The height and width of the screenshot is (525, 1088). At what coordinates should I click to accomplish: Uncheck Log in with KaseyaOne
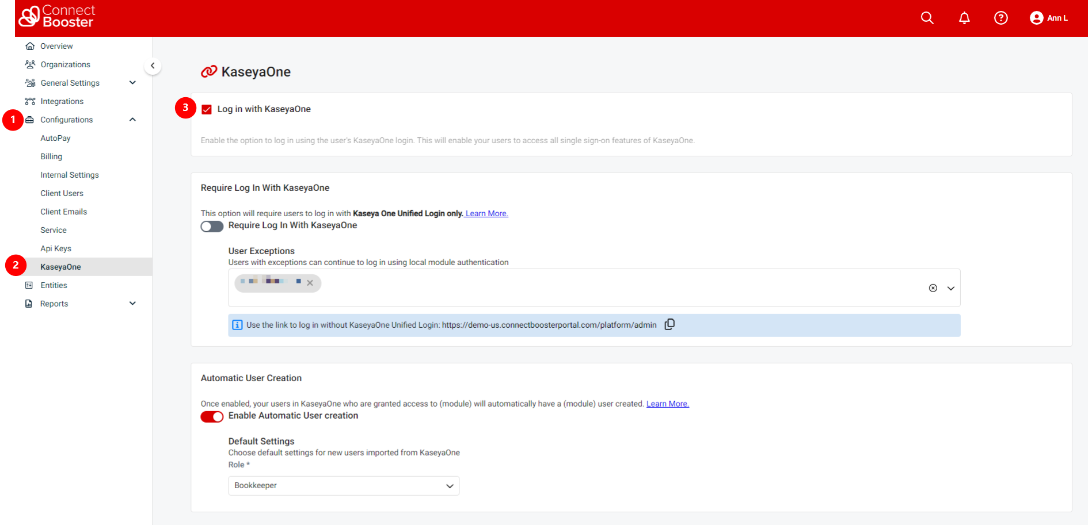pos(207,109)
